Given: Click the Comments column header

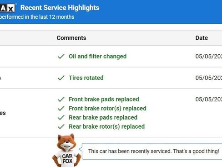Looking at the screenshot, I should point(71,38).
